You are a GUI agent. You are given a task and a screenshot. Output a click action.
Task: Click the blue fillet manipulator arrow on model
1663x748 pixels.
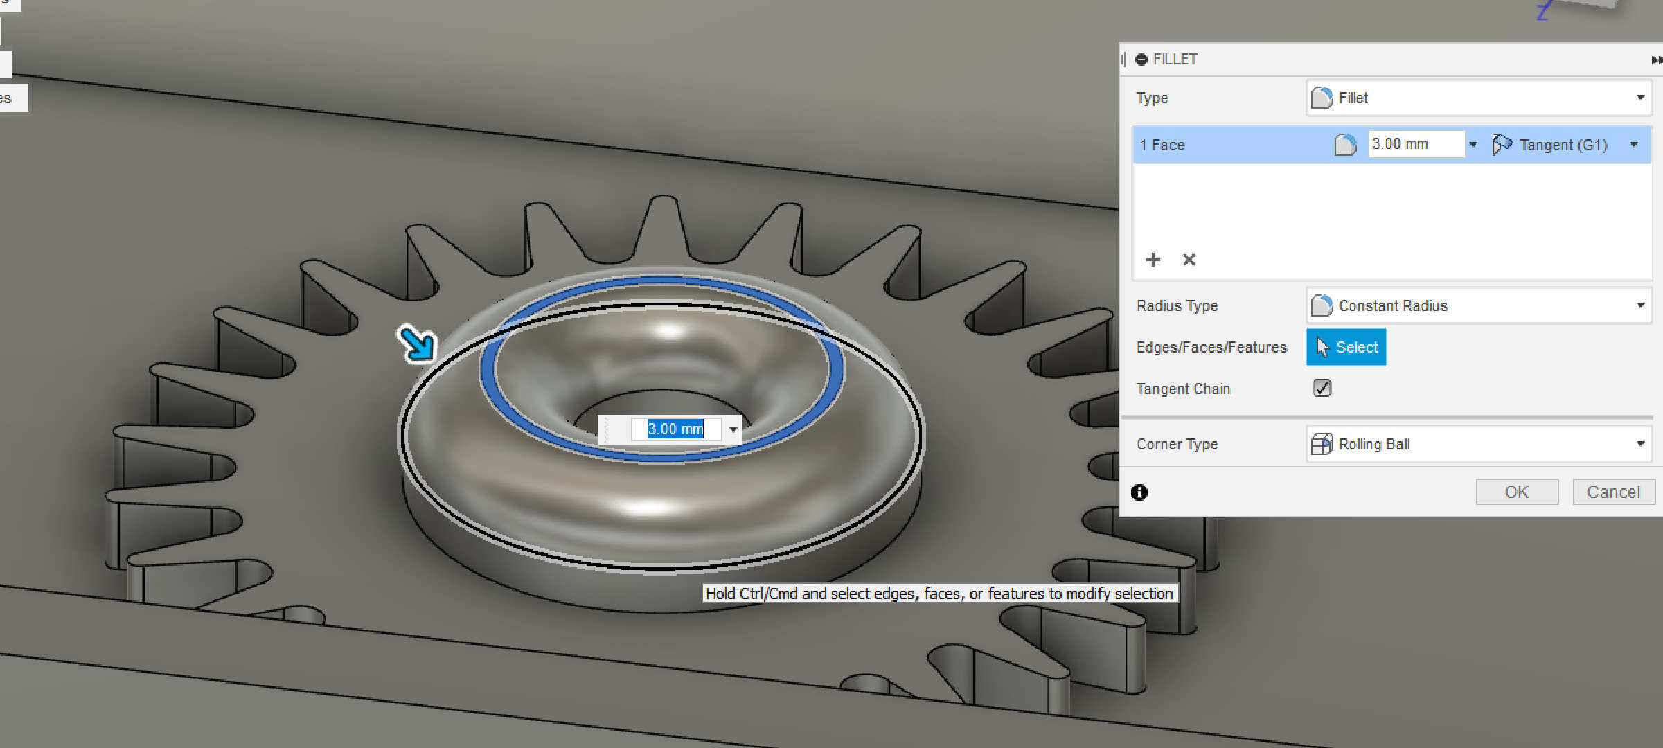(x=417, y=344)
